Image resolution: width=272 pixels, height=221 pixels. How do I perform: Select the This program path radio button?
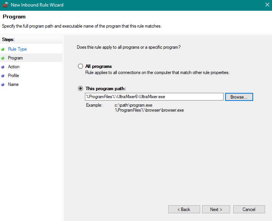(80, 88)
